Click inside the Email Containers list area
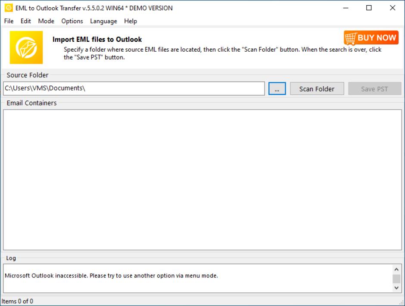The image size is (405, 306). click(202, 180)
